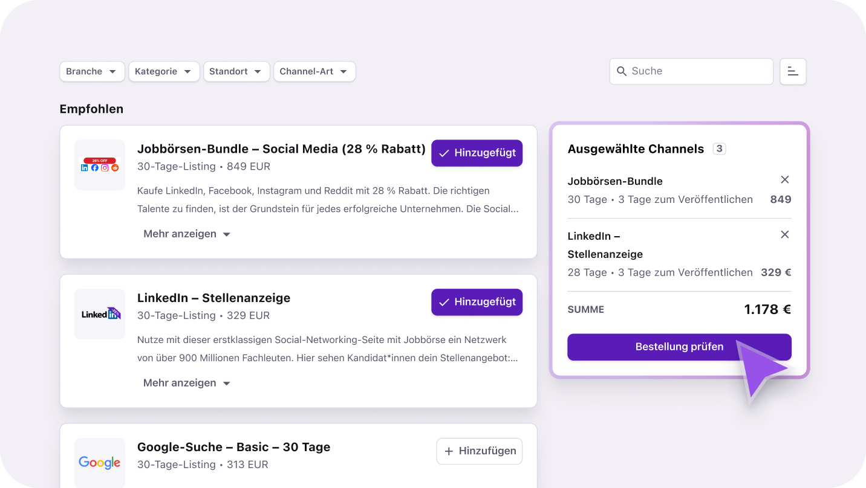Add Google-Suche Basic via Hinzufügen
The image size is (866, 488).
(480, 451)
